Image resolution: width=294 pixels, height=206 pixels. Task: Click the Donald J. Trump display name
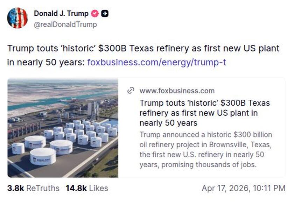click(x=61, y=14)
